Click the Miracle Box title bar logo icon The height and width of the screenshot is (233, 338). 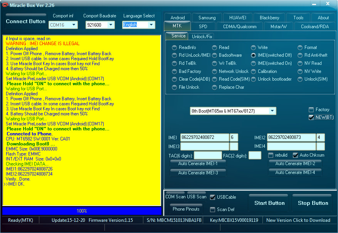coord(5,5)
